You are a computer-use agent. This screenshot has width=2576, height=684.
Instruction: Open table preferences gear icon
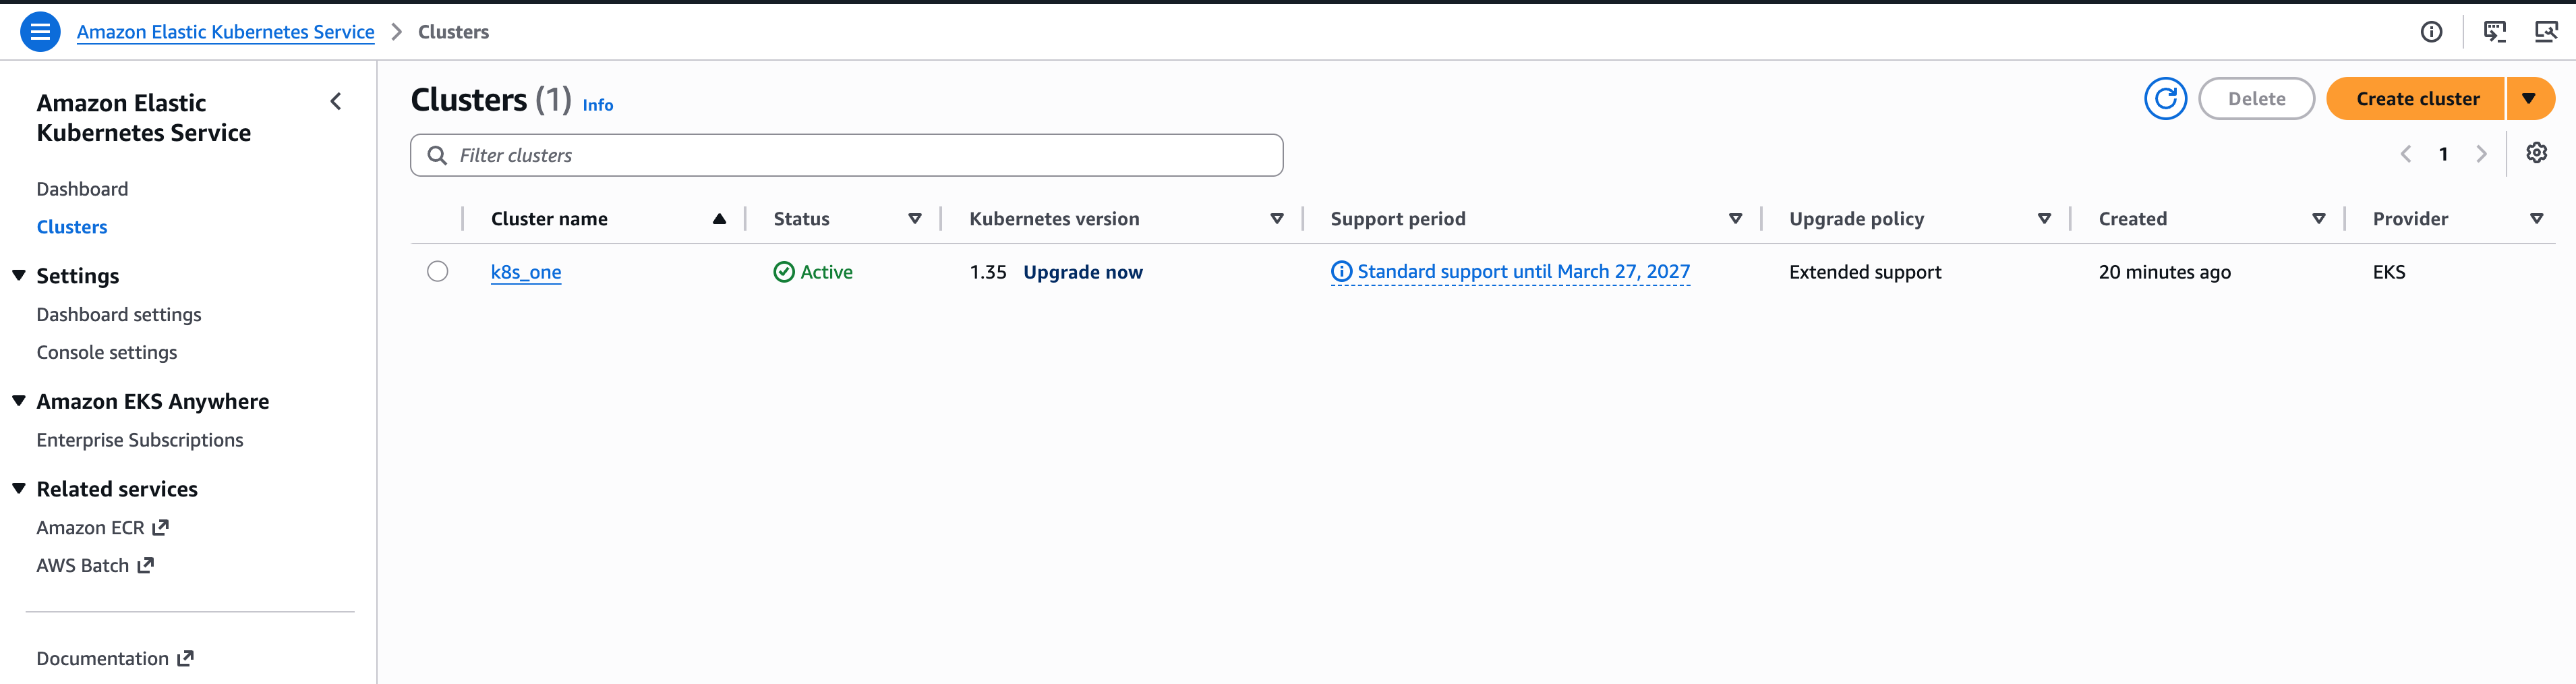point(2536,153)
